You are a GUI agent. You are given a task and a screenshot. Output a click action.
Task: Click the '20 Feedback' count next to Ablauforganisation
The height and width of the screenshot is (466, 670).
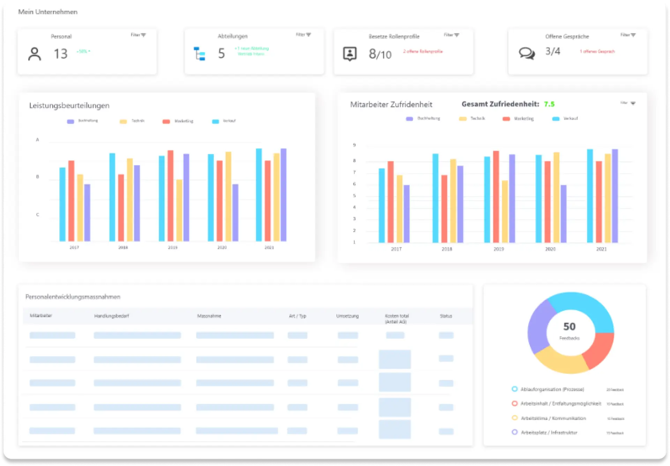pyautogui.click(x=615, y=390)
